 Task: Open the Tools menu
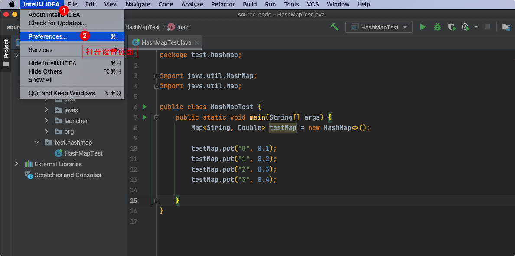click(292, 4)
